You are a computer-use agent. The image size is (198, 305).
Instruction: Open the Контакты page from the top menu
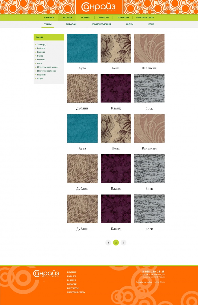click(123, 18)
